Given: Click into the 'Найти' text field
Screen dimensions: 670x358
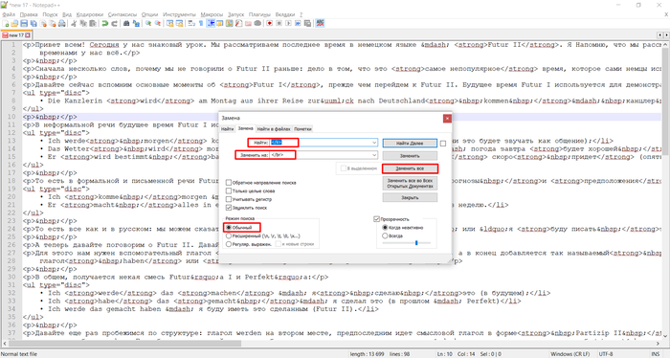Looking at the screenshot, I should 324,143.
